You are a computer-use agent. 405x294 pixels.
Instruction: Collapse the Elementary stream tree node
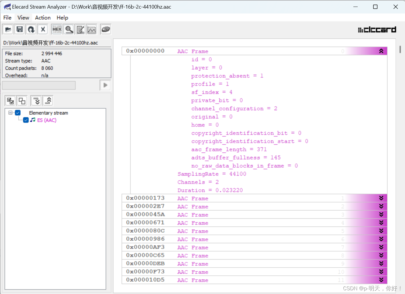[x=10, y=113]
